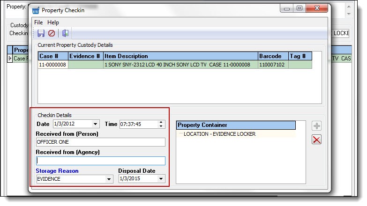The image size is (367, 206).
Task: Click the Received from (Person) field
Action: tap(101, 142)
